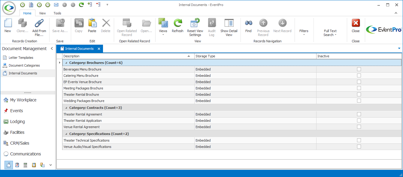Toggle Inactive checkbox for Venue Rental Agreement
This screenshot has height=177, width=403.
pyautogui.click(x=359, y=127)
